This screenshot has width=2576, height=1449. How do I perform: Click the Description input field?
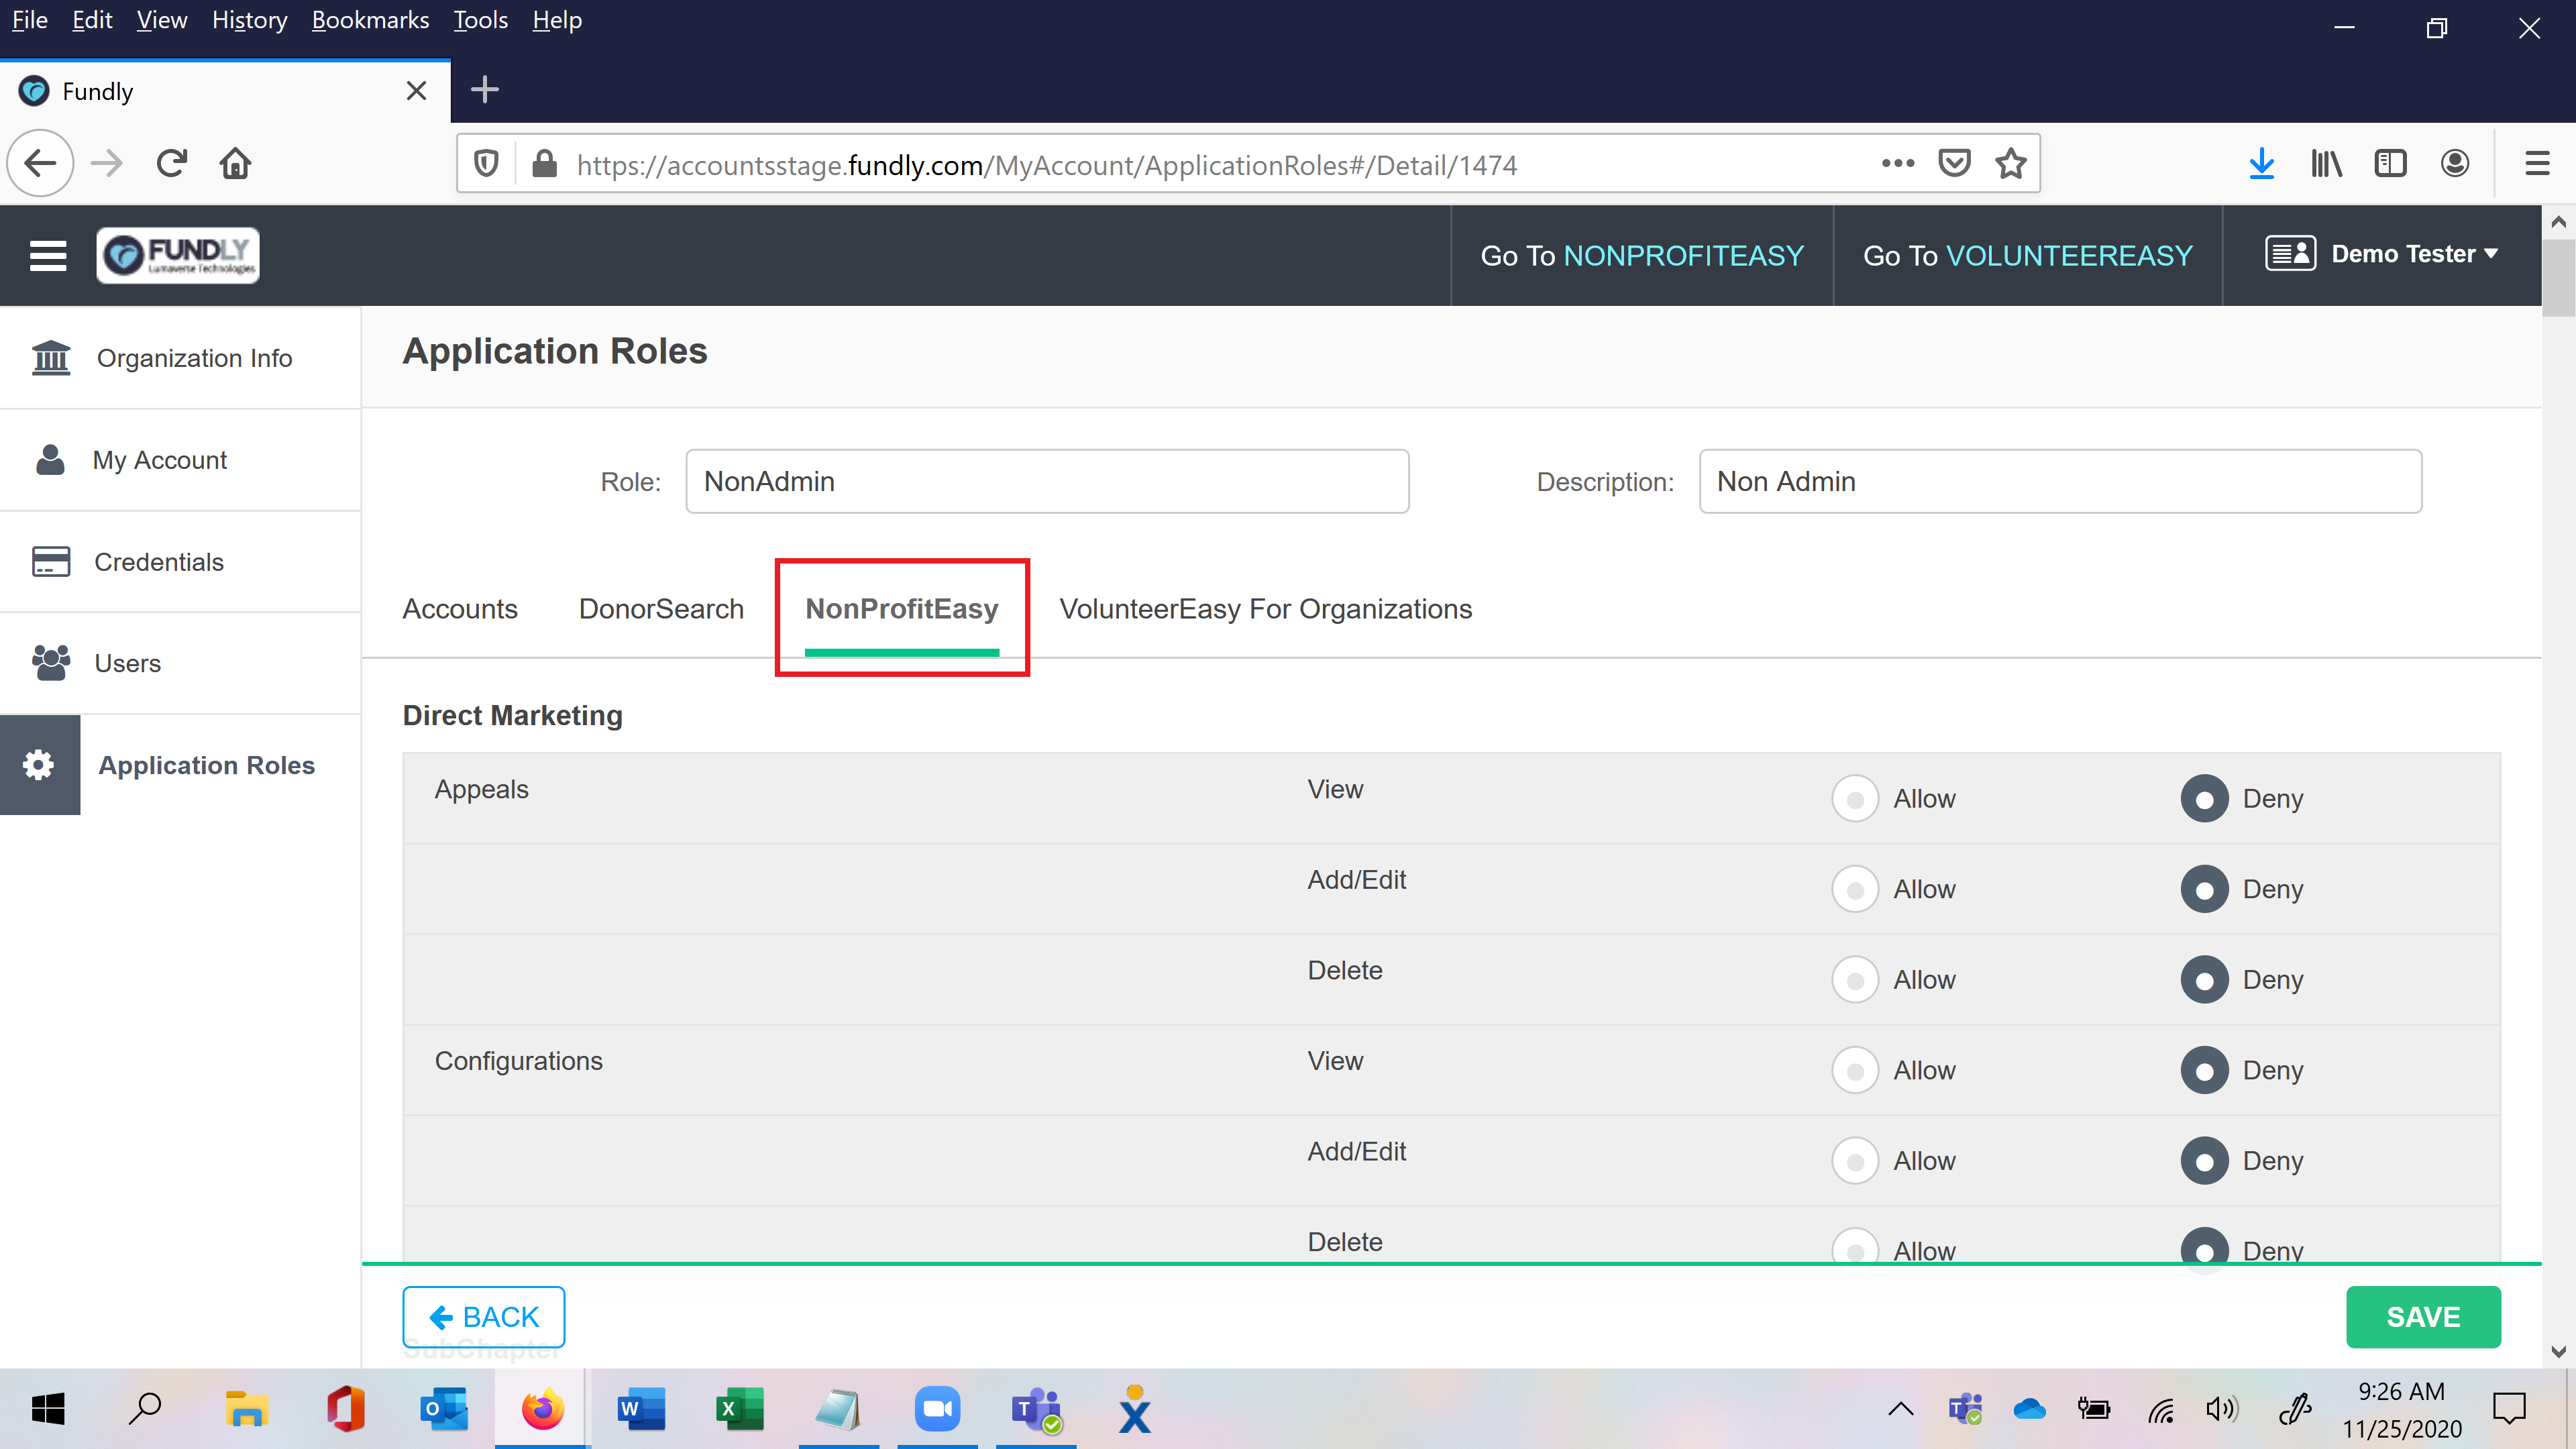2060,481
